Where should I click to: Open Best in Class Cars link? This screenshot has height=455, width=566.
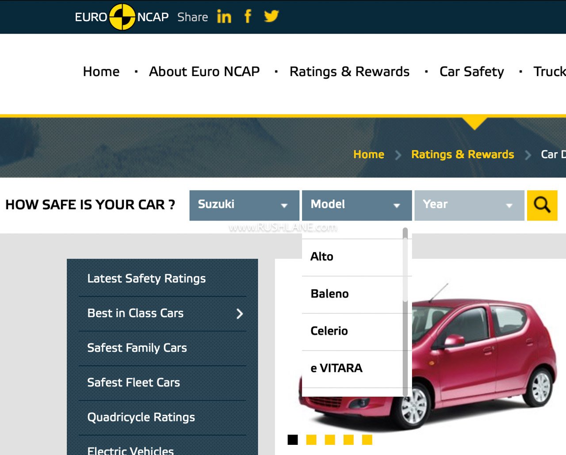pos(135,314)
